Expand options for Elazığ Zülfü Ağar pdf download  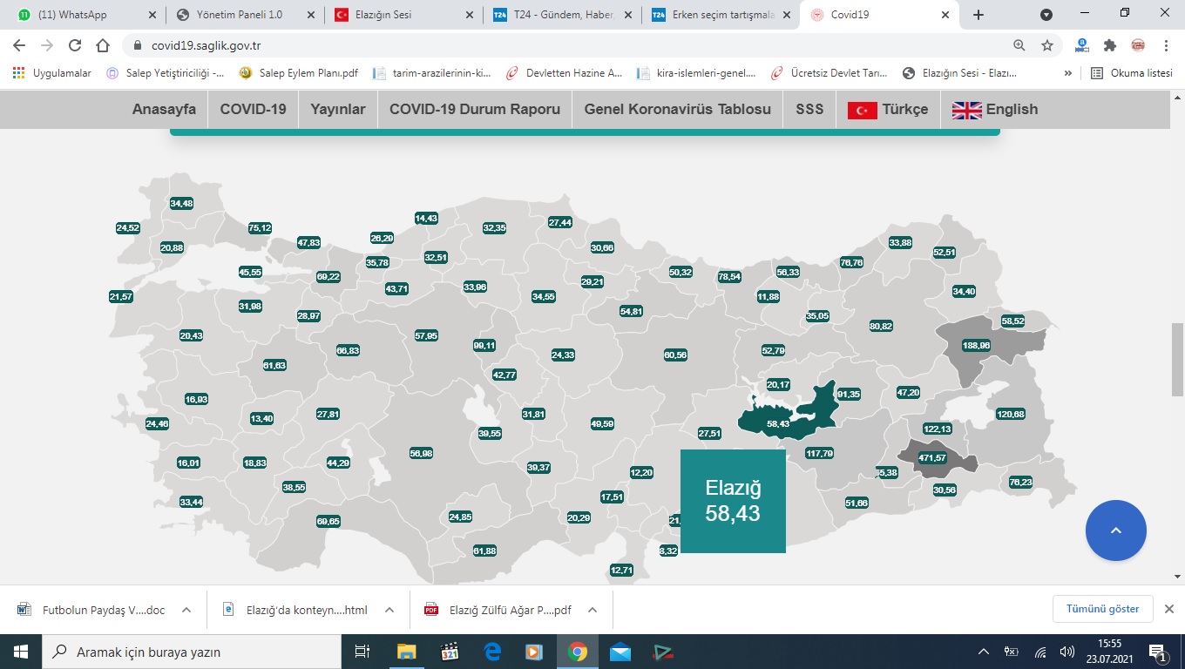592,610
